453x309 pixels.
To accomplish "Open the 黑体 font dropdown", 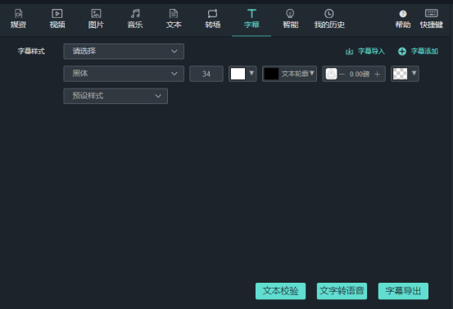I will click(124, 74).
